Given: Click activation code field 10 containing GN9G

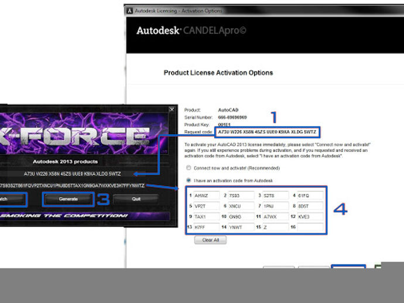Looking at the screenshot, I should click(241, 217).
